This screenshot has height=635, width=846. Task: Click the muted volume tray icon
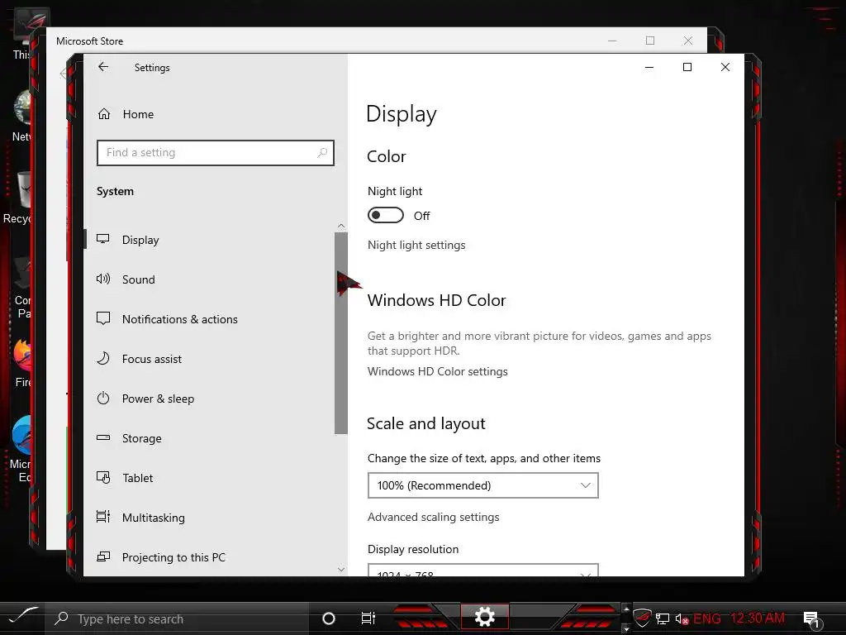pyautogui.click(x=682, y=618)
